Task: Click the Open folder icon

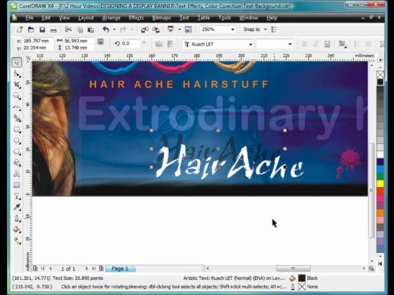Action: 31,29
